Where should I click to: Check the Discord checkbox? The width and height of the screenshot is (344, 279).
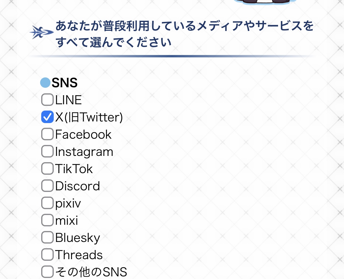(47, 186)
